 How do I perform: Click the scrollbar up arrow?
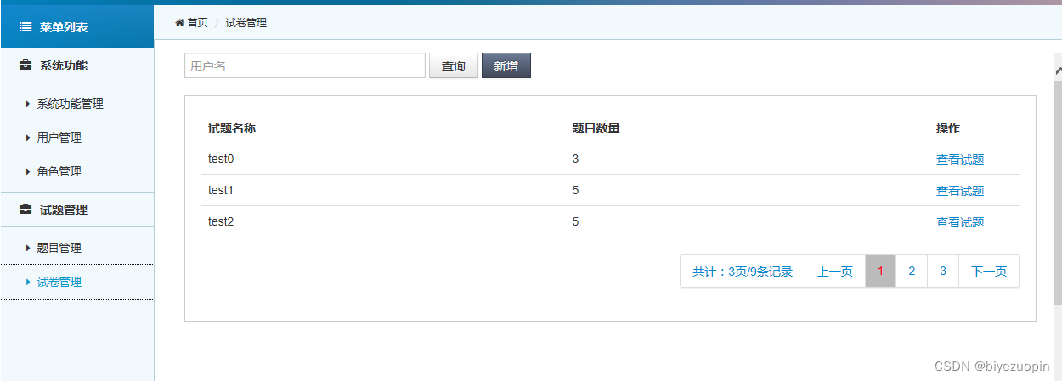1058,71
